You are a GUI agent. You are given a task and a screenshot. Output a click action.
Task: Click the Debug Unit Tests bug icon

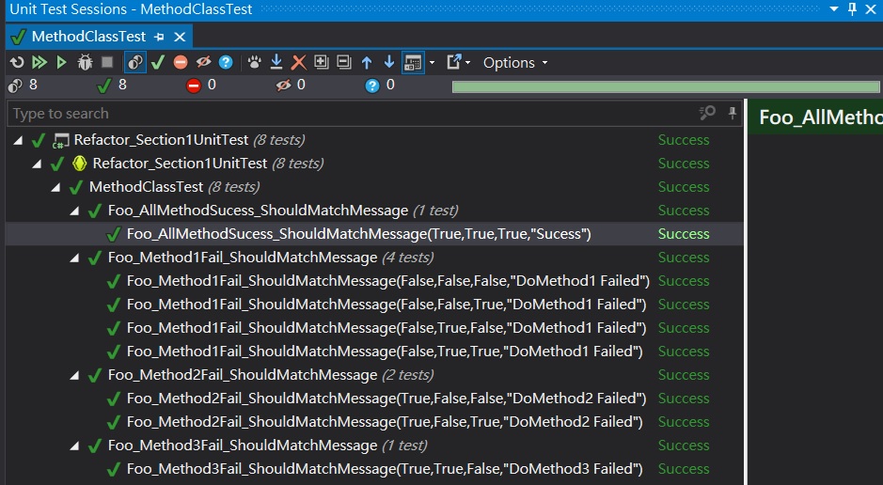[85, 63]
